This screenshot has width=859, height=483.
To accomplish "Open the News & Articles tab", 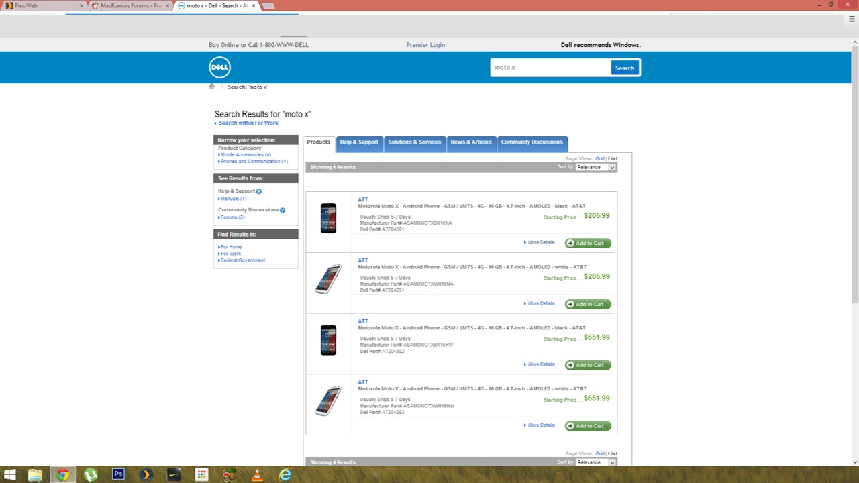I will pos(471,142).
